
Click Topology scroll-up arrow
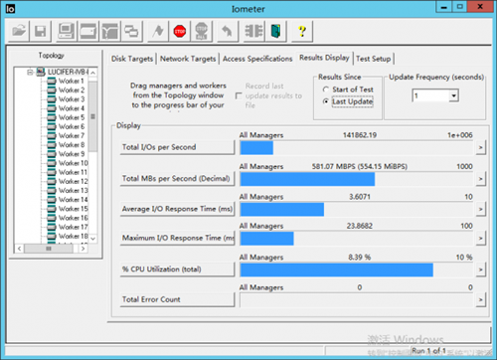point(93,73)
